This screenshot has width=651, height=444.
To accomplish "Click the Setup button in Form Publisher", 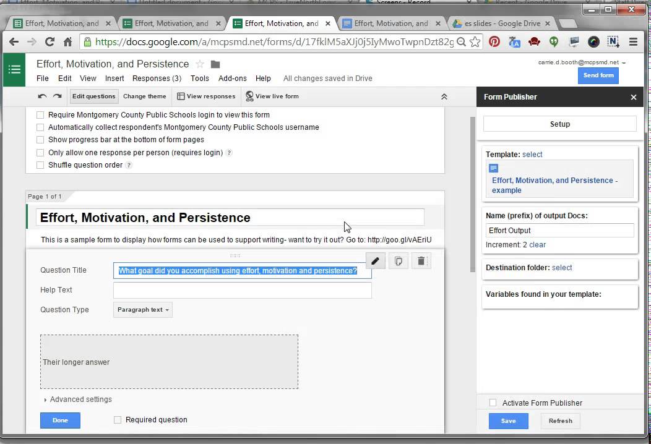I will pyautogui.click(x=560, y=124).
